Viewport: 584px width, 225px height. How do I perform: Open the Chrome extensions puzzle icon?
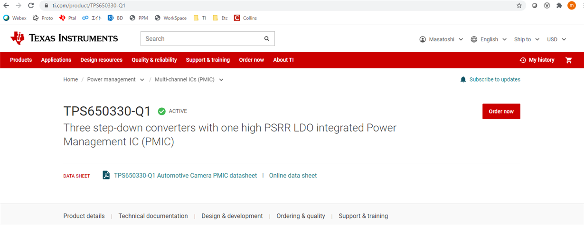coord(559,6)
